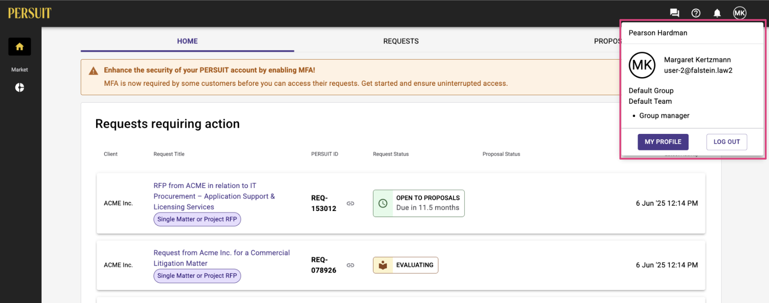769x303 pixels.
Task: Switch to the REQUESTS tab
Action: pos(401,41)
